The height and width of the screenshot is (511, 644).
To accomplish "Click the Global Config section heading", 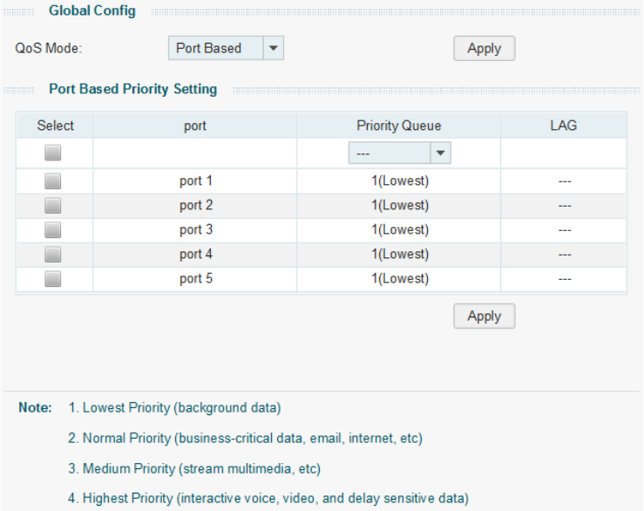I will tap(92, 12).
